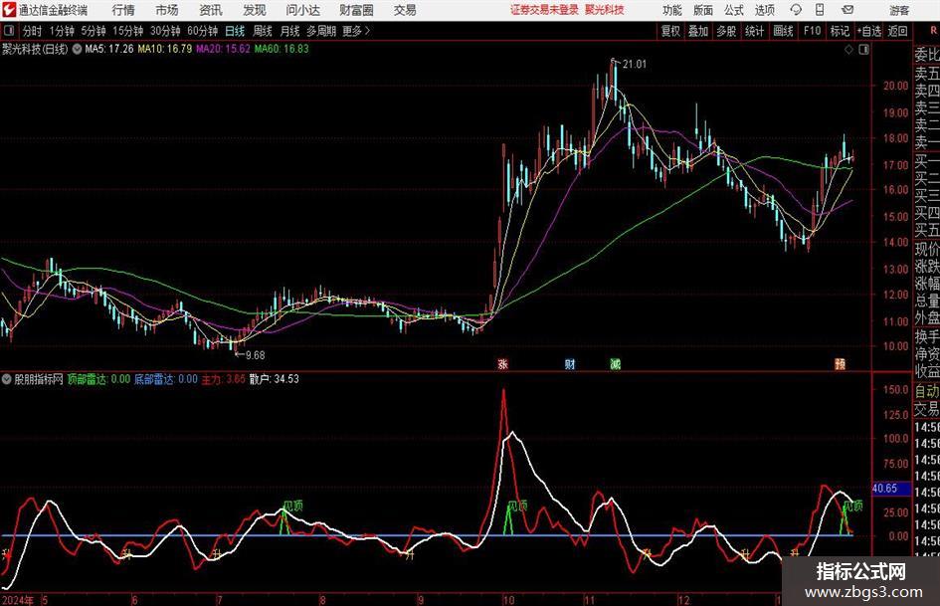Viewport: 940px width, 606px height.
Task: Open the mobile phone icon
Action: point(820,10)
